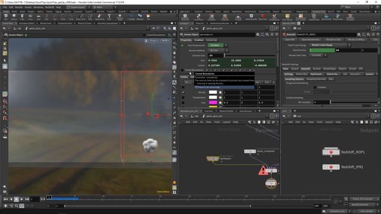Click the Render to MPlay button
Screen dimensions: 381x214
(x=356, y=40)
